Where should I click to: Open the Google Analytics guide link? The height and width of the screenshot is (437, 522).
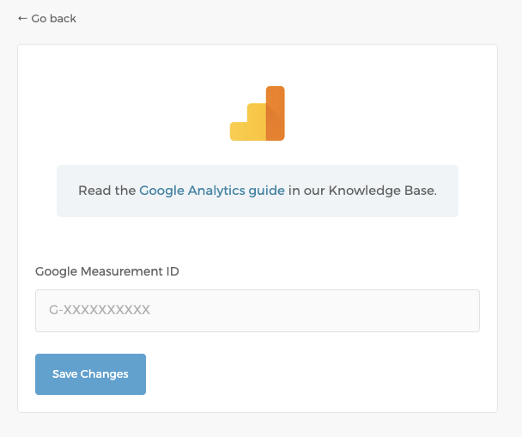(x=212, y=191)
